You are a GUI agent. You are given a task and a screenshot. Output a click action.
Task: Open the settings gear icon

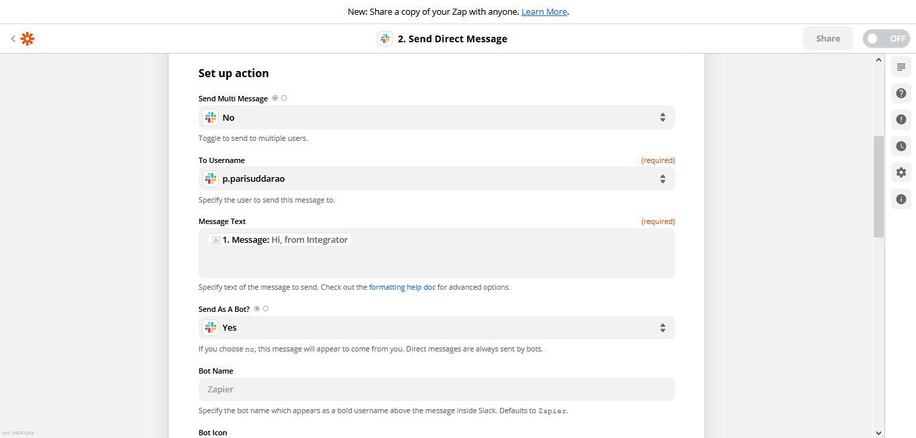tap(901, 172)
